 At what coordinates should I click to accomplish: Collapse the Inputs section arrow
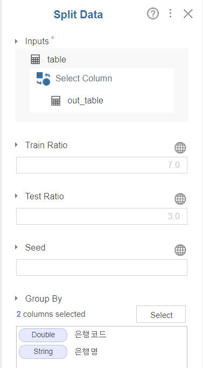(16, 41)
